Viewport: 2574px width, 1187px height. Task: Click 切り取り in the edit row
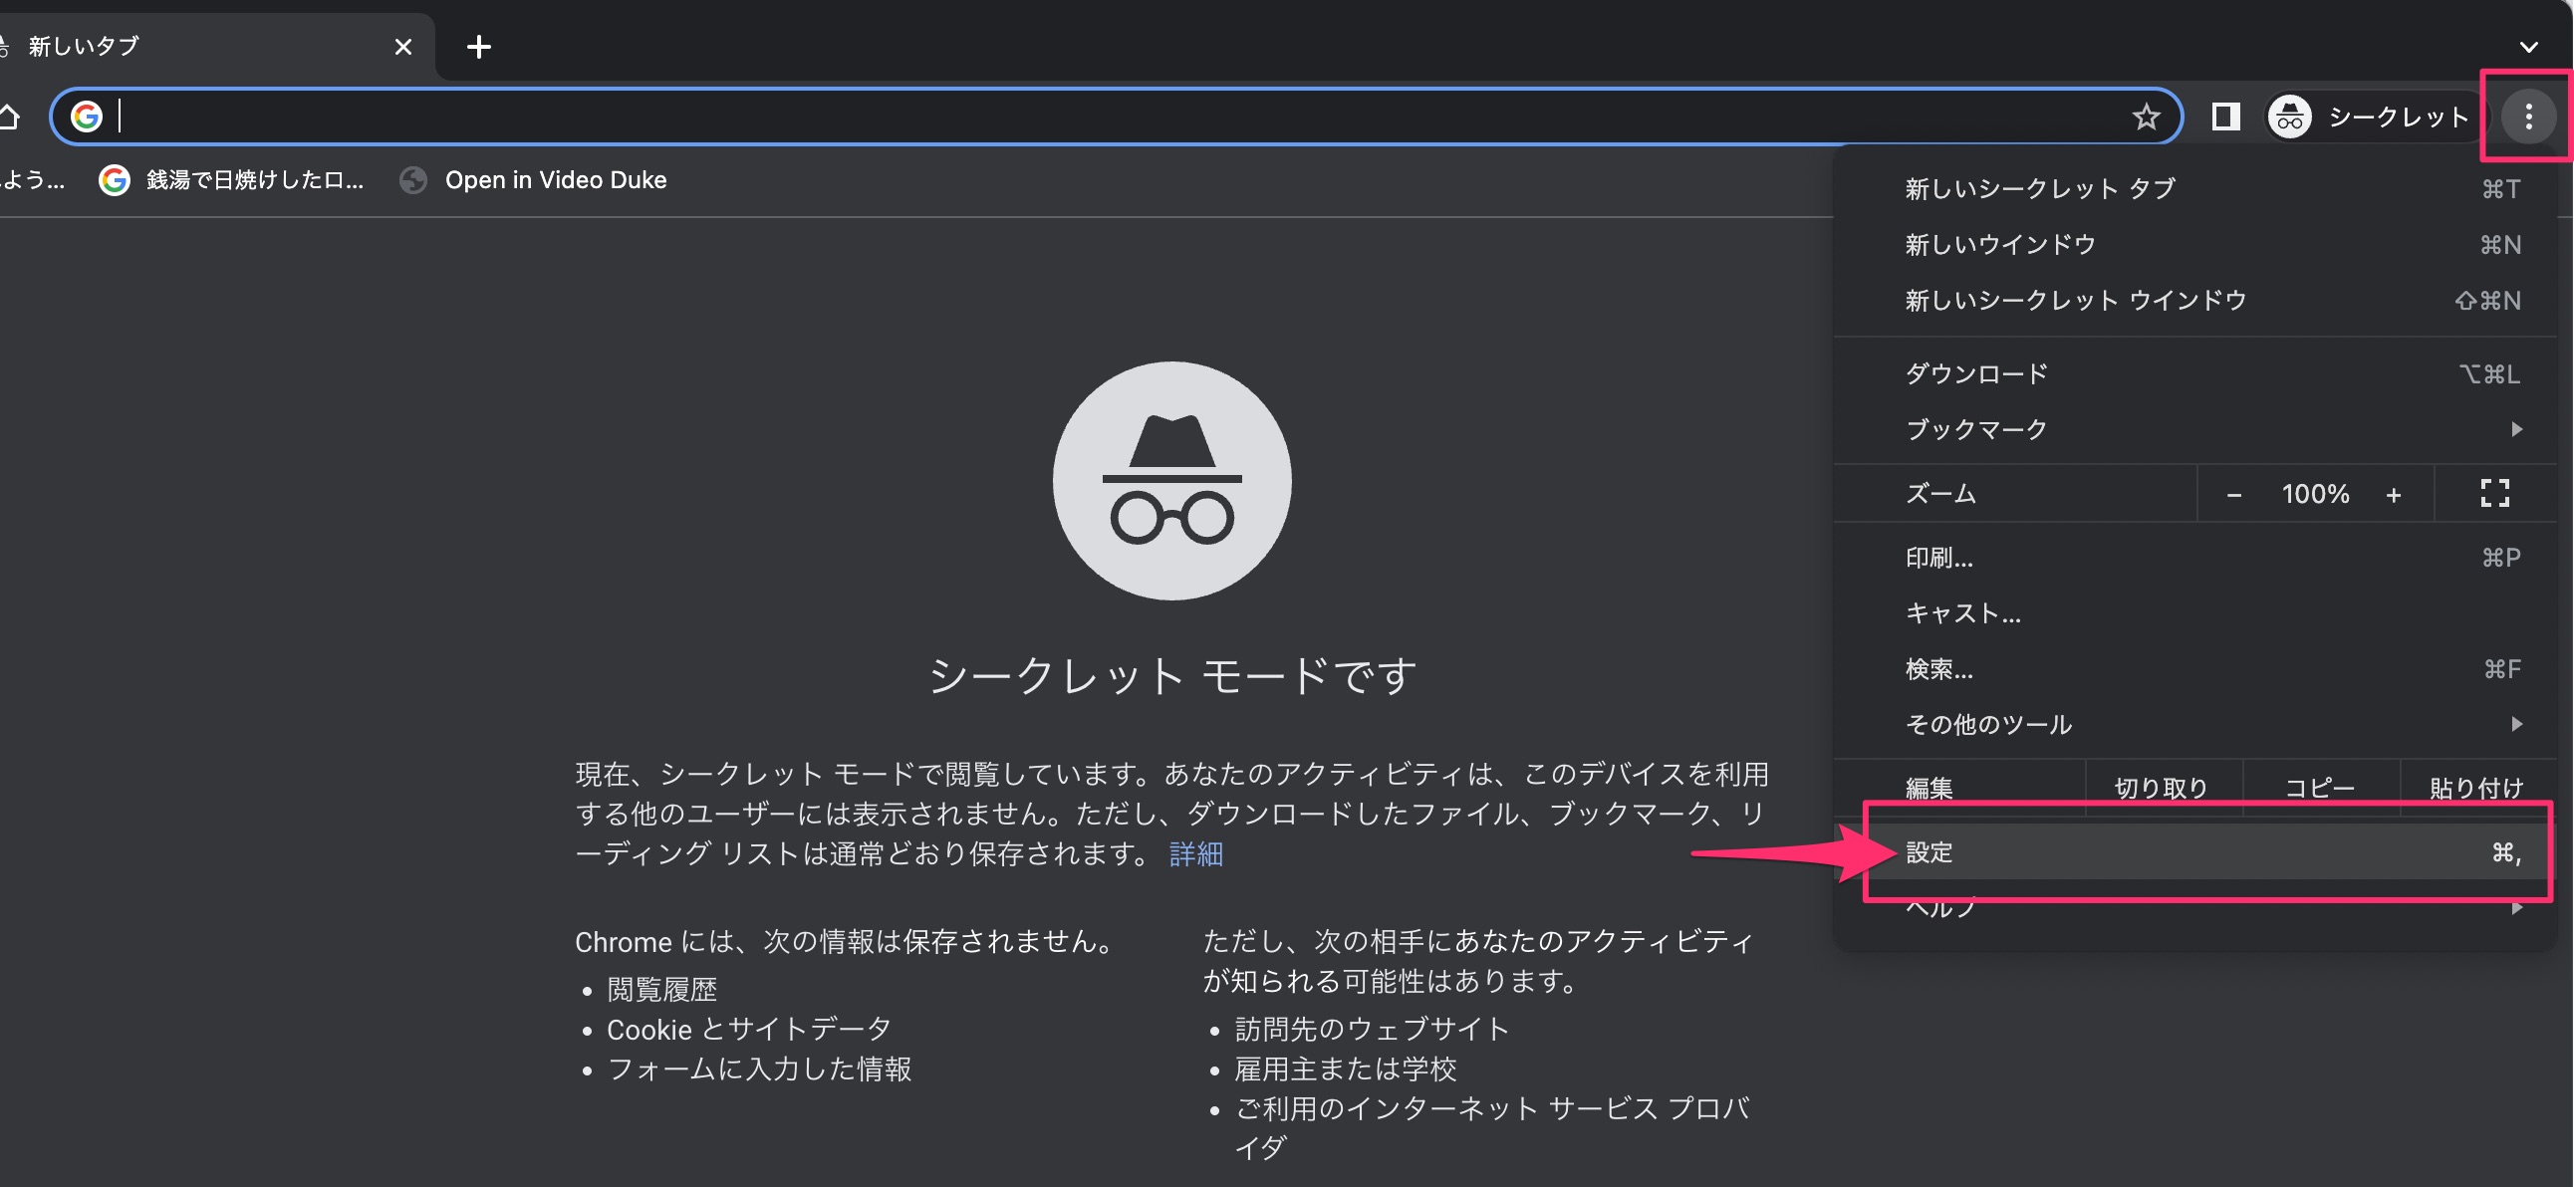coord(2163,789)
